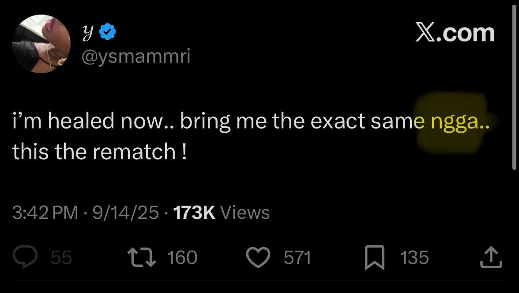Click the 571 likes count
Screen dimensions: 519x293
point(297,258)
